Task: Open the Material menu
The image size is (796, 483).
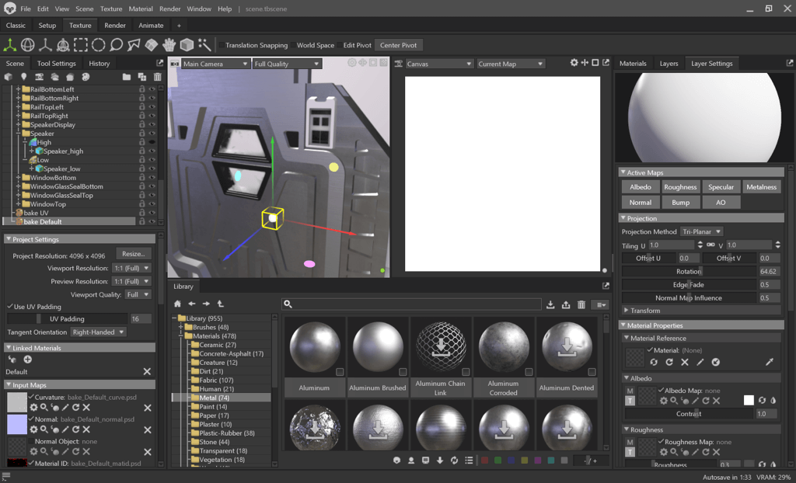Action: 141,9
